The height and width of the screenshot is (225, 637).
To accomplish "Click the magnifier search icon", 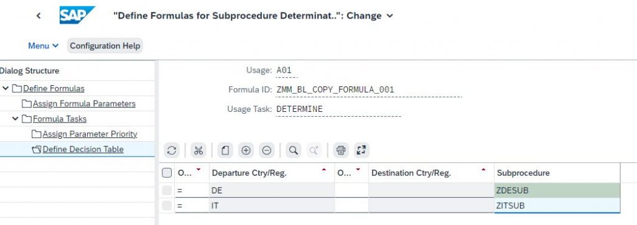I will point(293,150).
